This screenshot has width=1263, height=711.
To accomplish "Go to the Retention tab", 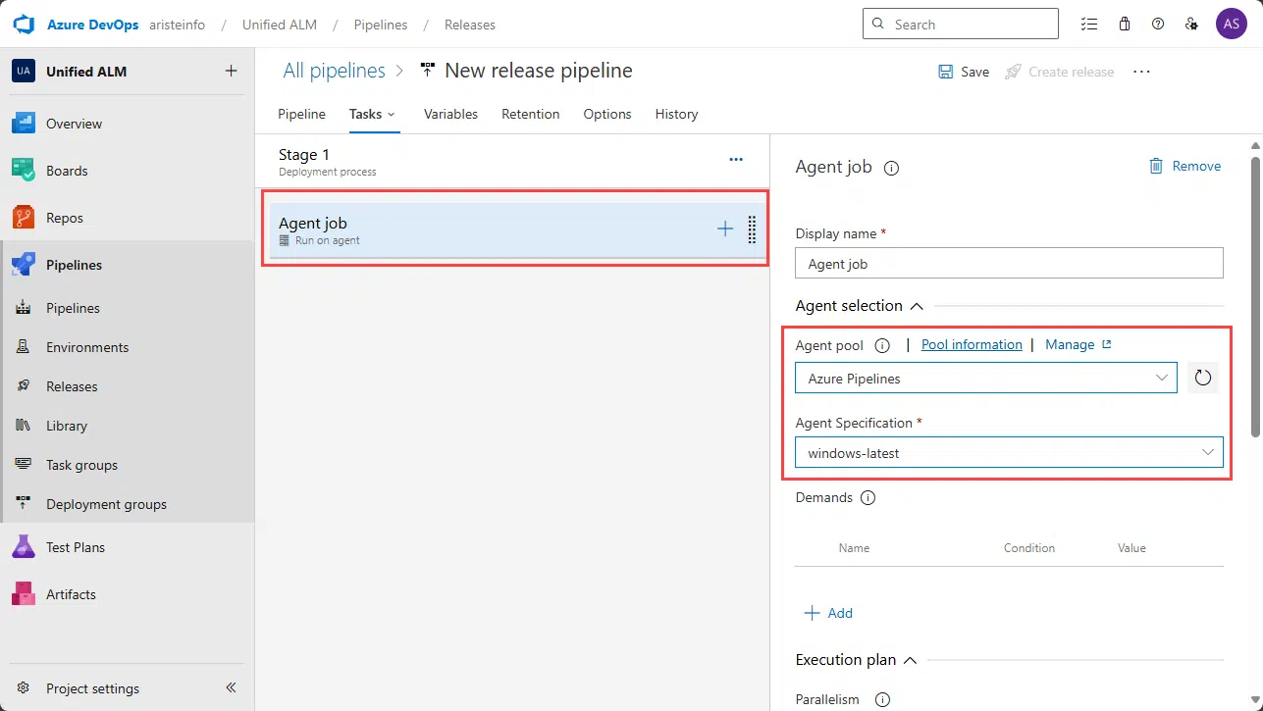I will (530, 114).
